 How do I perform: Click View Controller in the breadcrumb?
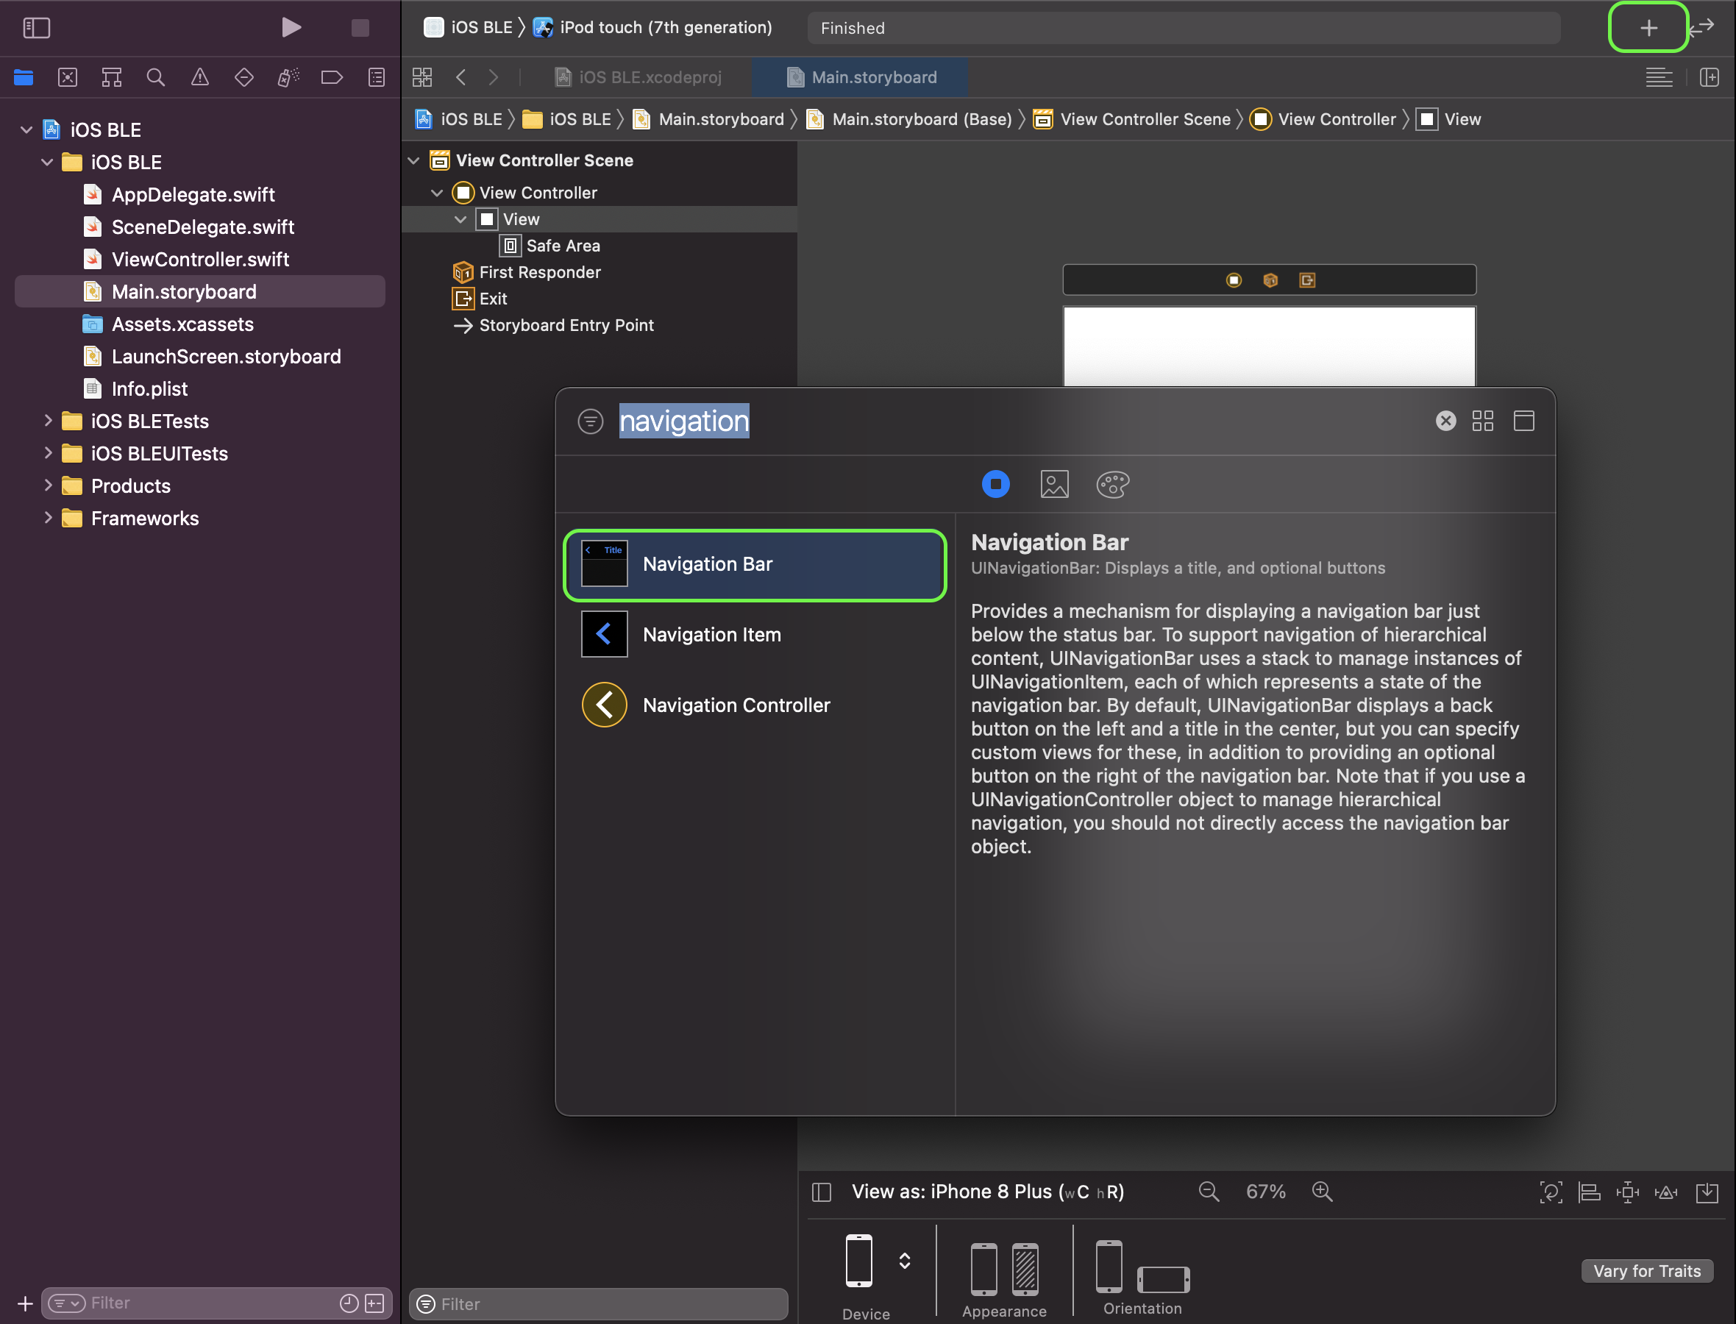coord(1324,119)
